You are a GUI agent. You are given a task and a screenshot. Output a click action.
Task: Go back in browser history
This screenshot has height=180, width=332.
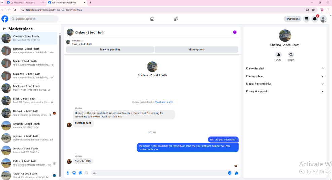(3, 10)
